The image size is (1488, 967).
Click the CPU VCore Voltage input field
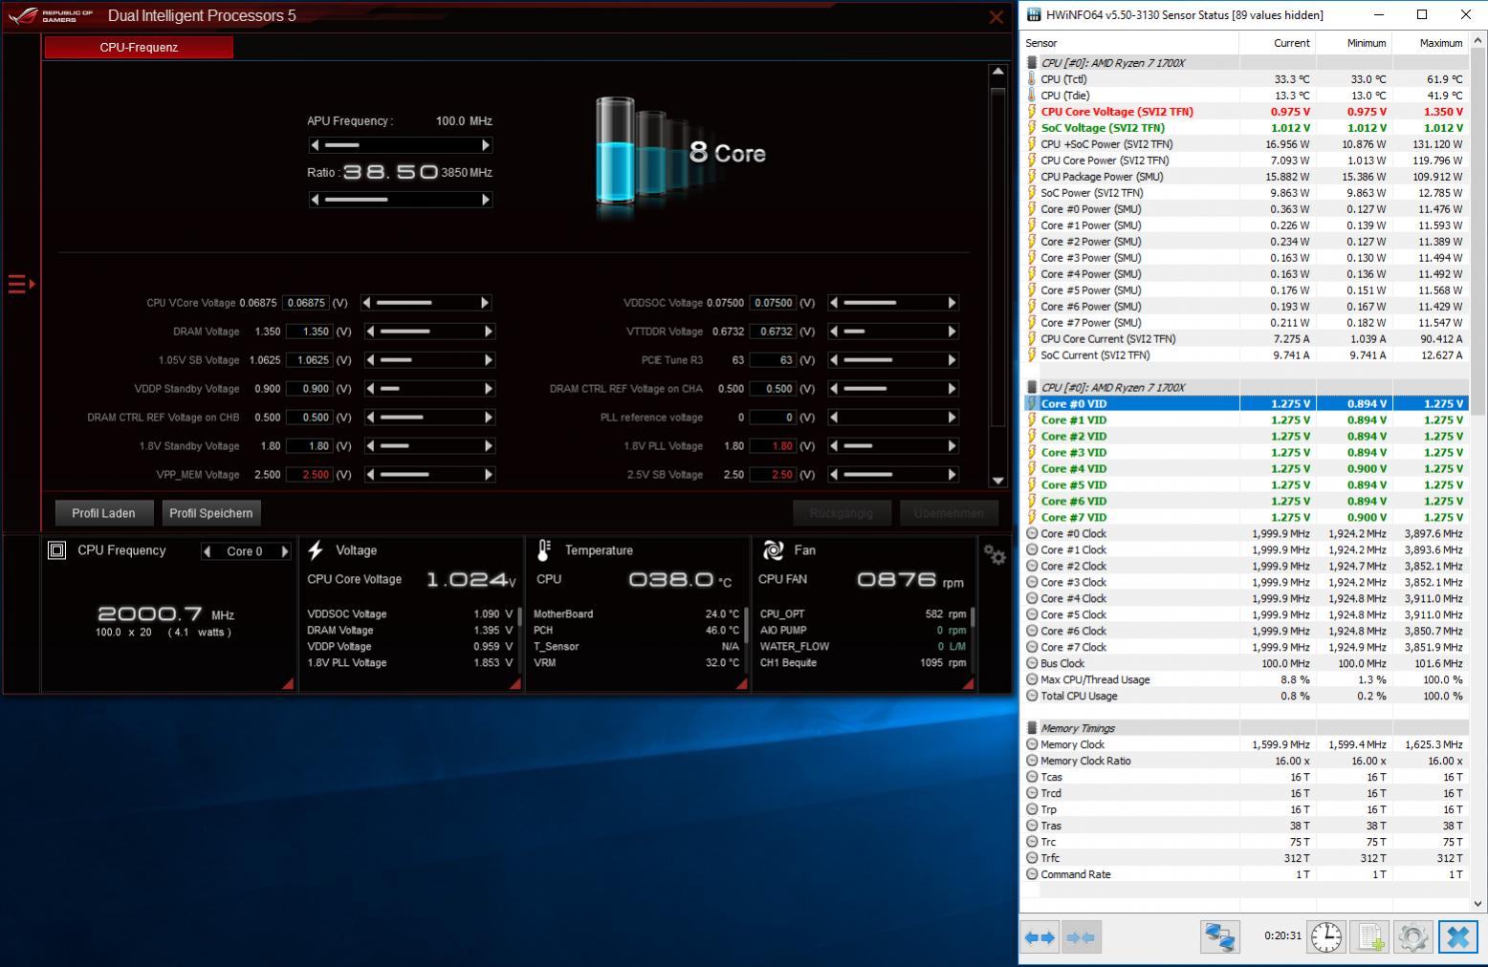click(x=306, y=303)
